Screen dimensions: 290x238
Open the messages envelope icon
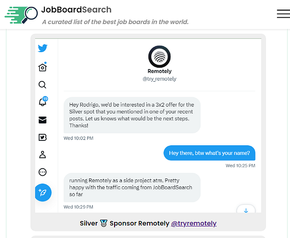[43, 120]
